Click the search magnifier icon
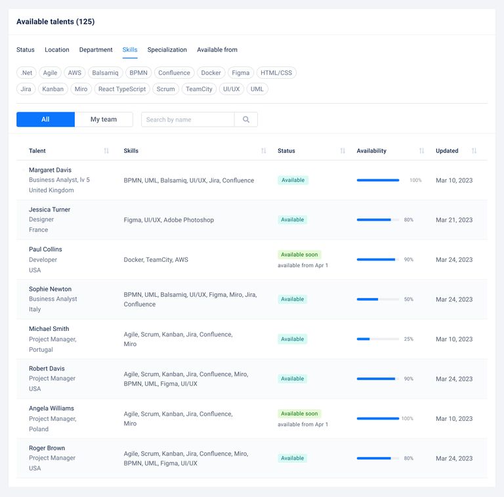This screenshot has height=497, width=504. tap(246, 119)
